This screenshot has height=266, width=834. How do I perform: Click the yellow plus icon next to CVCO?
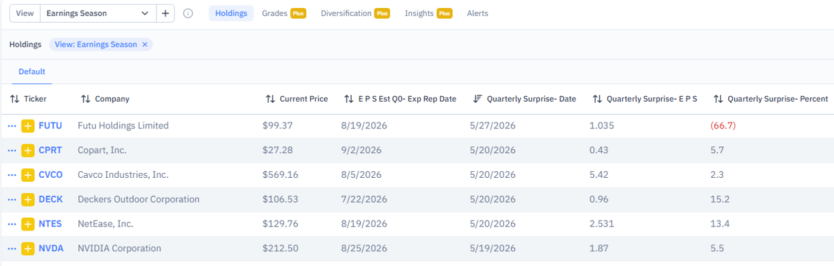point(27,175)
